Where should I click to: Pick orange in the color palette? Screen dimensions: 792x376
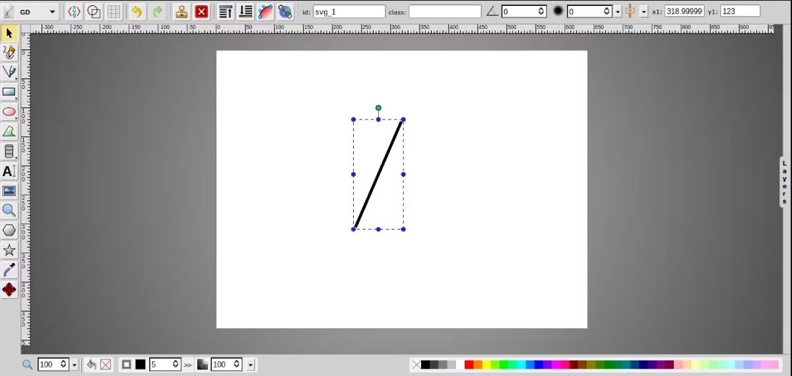point(478,364)
